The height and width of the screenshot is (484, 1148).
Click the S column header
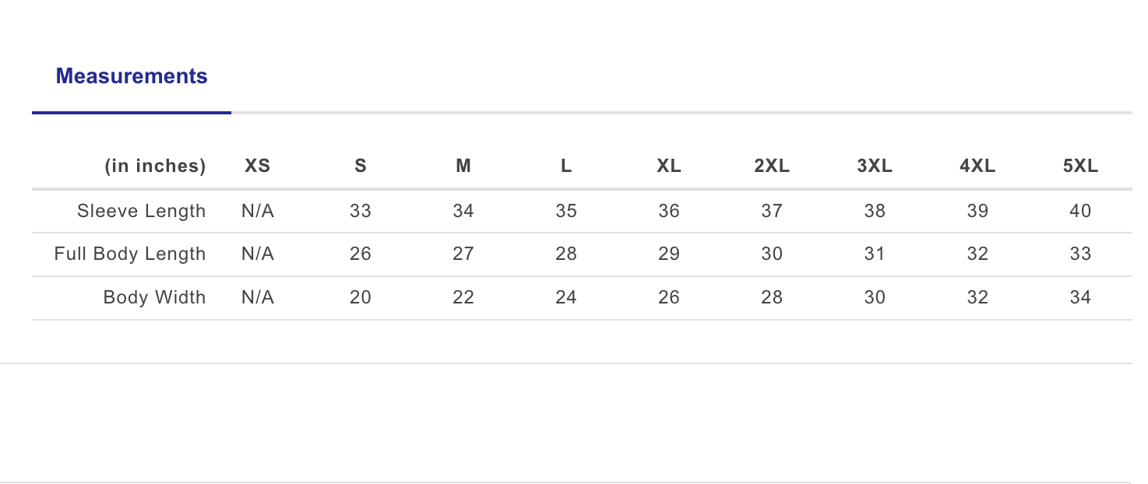coord(360,166)
